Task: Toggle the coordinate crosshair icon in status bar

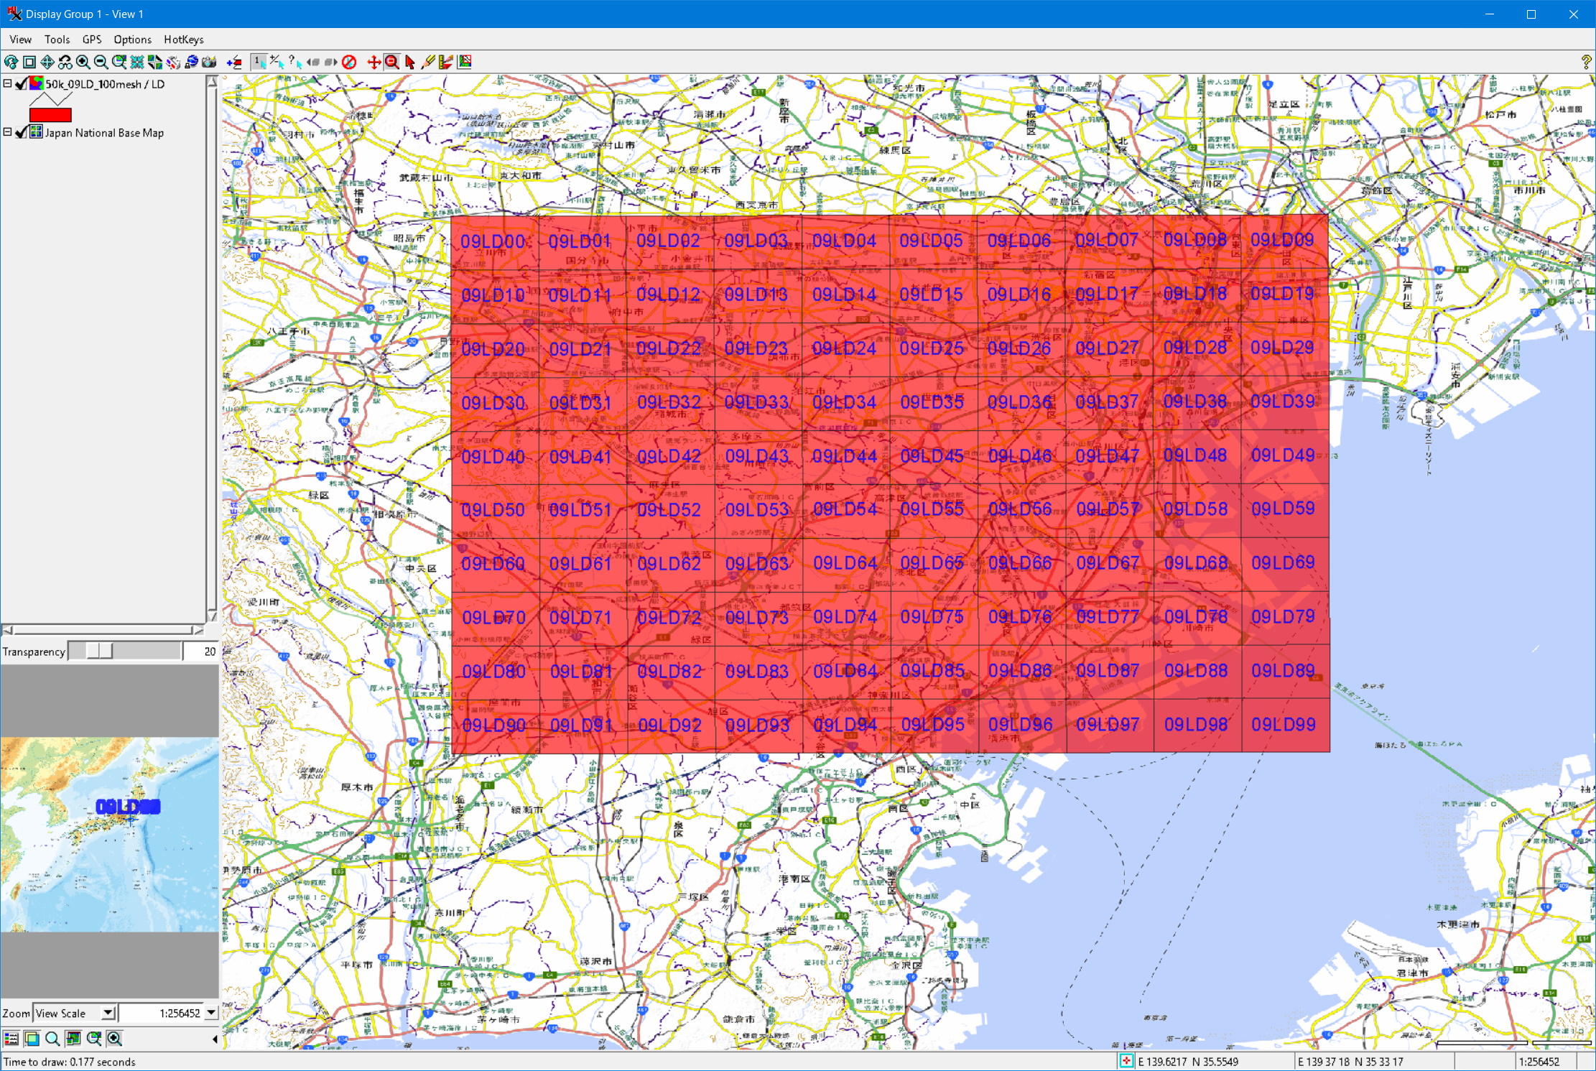Action: 1126,1062
